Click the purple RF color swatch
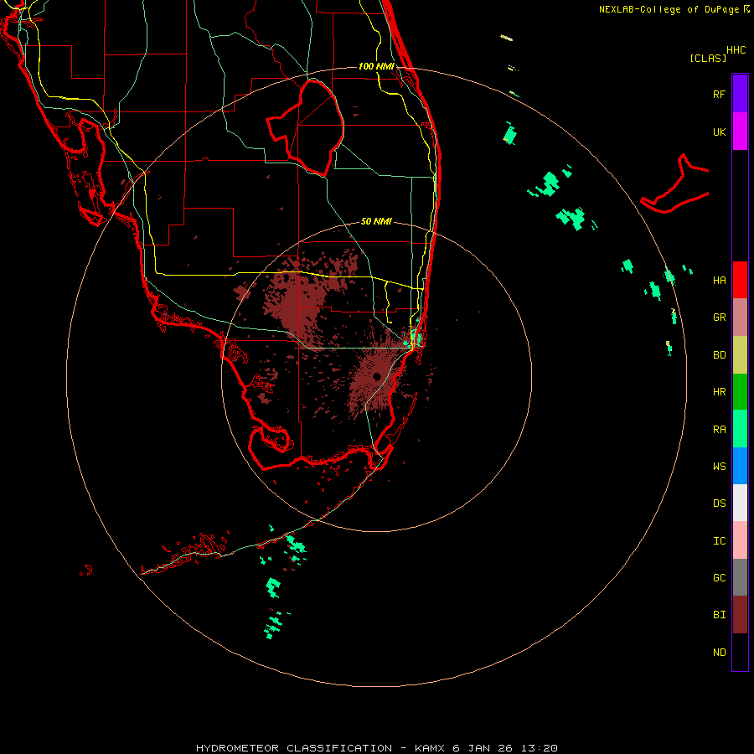Viewport: 754px width, 754px height. (x=740, y=94)
